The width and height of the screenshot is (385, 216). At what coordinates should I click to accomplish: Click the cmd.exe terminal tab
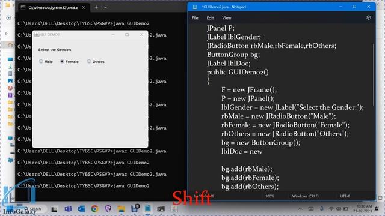(53, 8)
